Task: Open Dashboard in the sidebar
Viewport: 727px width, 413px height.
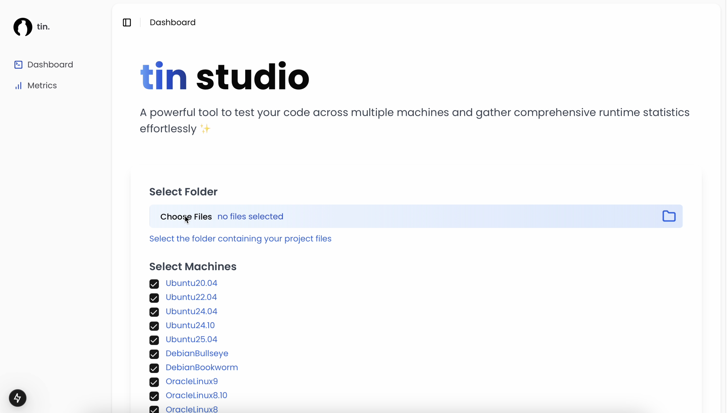Action: coord(50,65)
